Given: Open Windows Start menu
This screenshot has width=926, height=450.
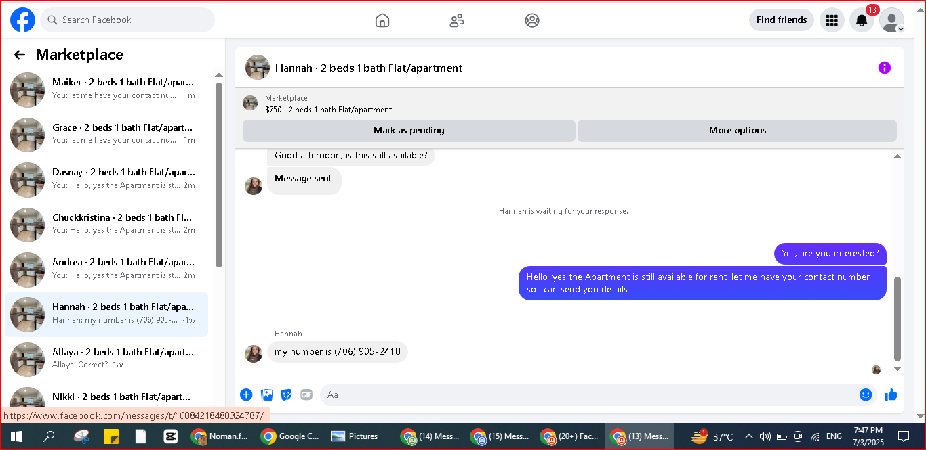Looking at the screenshot, I should (x=16, y=436).
